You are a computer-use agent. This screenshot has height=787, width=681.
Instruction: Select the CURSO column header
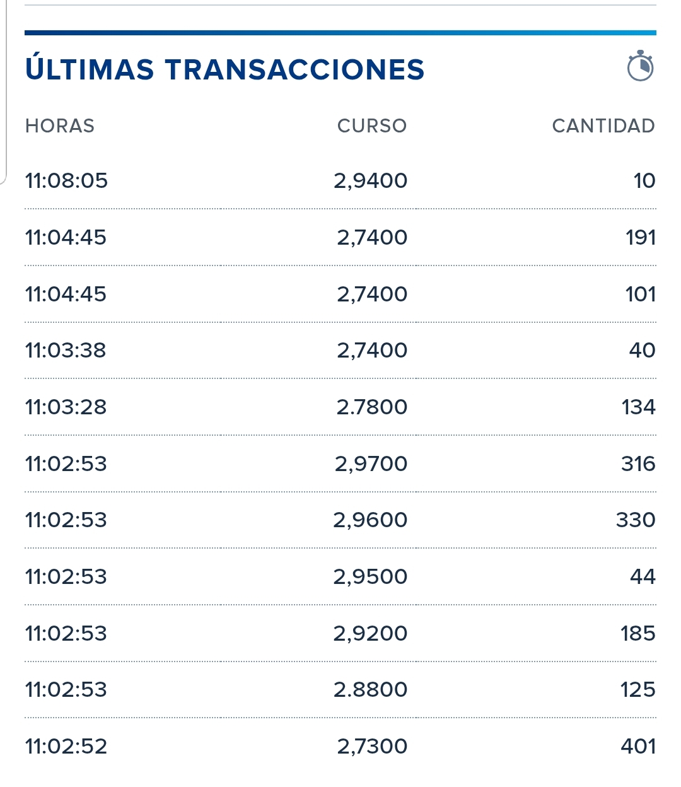[372, 126]
